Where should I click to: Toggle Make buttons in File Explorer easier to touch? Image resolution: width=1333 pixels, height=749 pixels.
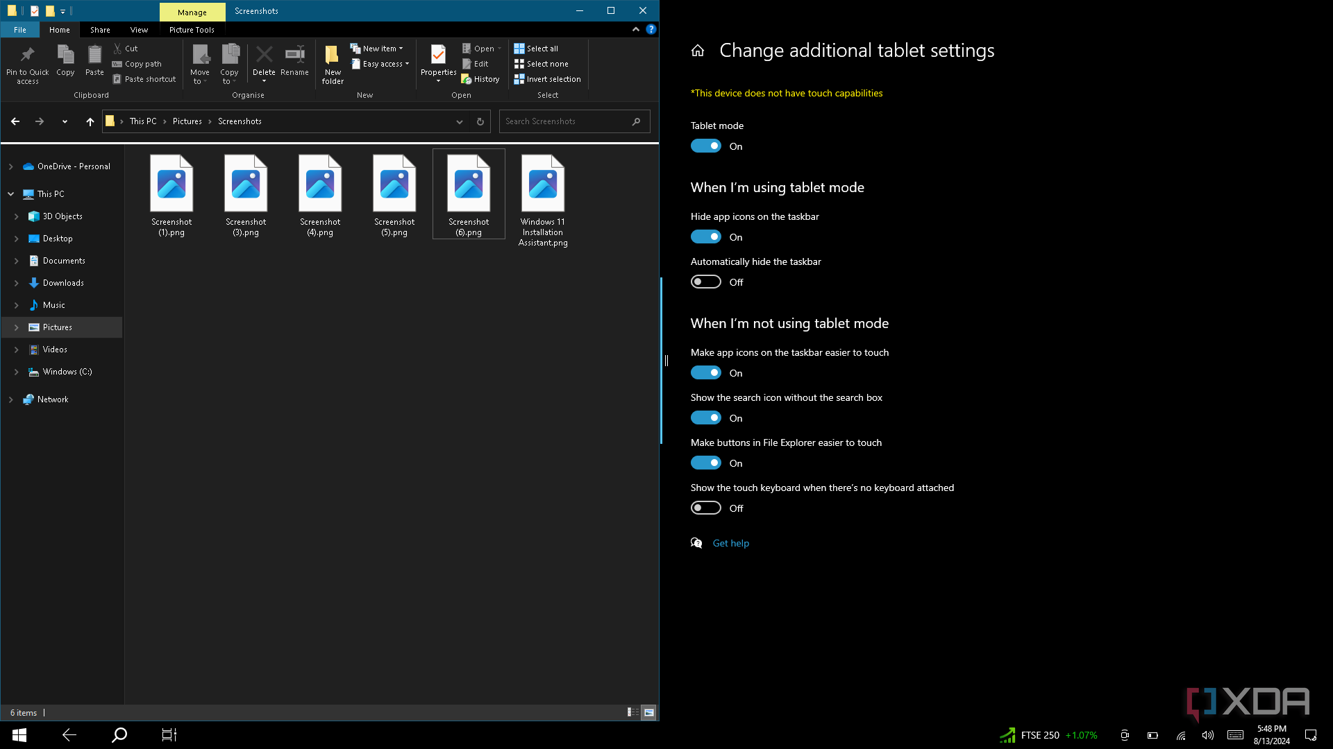click(706, 463)
